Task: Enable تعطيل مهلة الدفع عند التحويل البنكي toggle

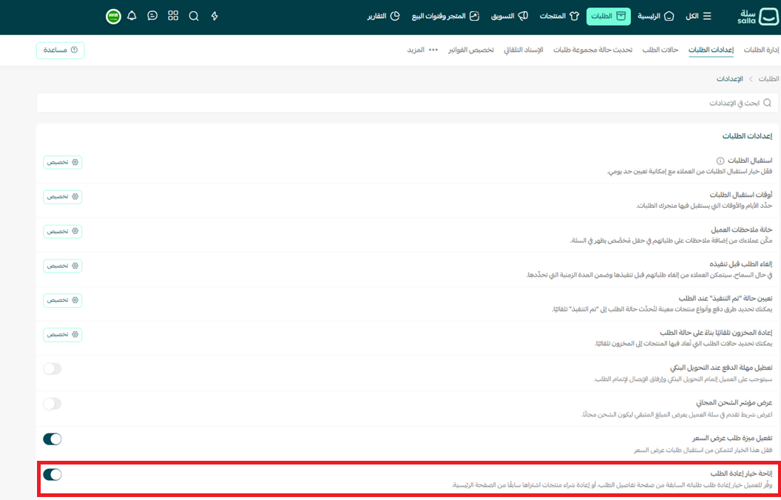Action: (x=53, y=369)
